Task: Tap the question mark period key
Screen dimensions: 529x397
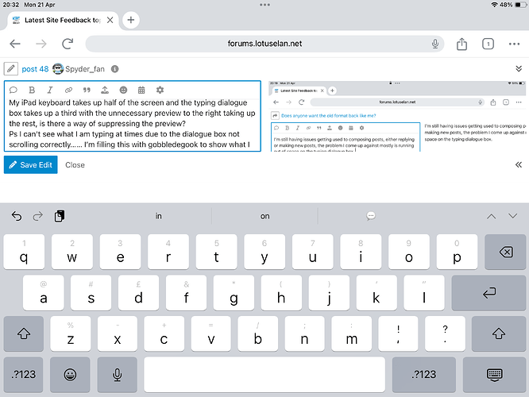Action: [445, 334]
